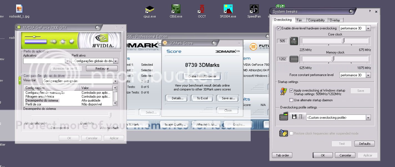The height and width of the screenshot is (167, 395).
Task: Click the Valor column header
Action: coord(97,88)
